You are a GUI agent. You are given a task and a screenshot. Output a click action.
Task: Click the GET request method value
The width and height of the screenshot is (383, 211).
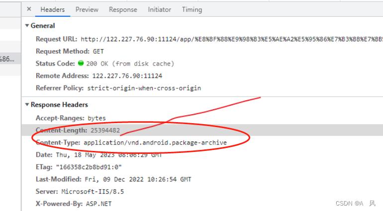pyautogui.click(x=98, y=52)
